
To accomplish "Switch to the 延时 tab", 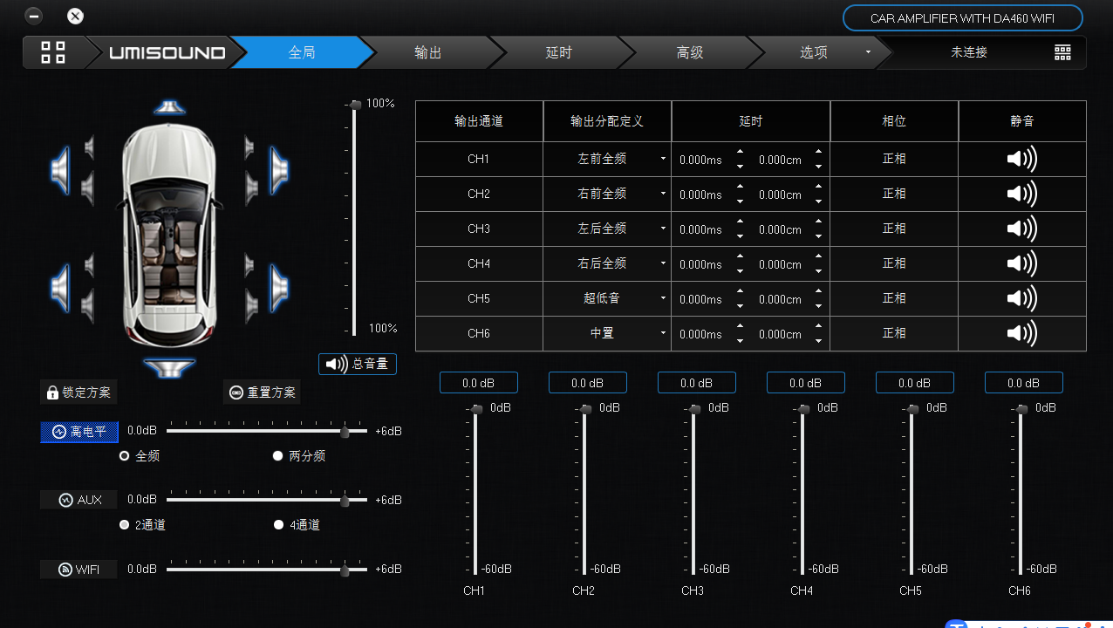I will pos(559,52).
